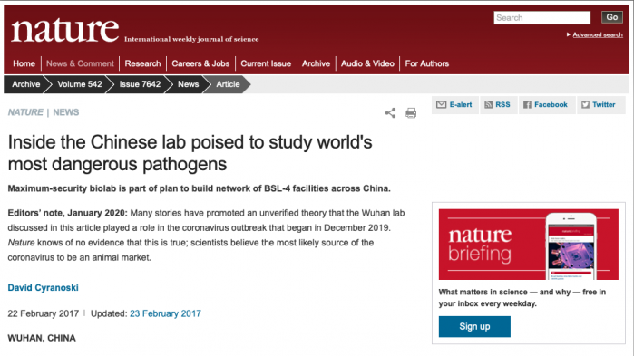Click the Advanced search arrow link
Screen dimensions: 634x356
click(595, 34)
